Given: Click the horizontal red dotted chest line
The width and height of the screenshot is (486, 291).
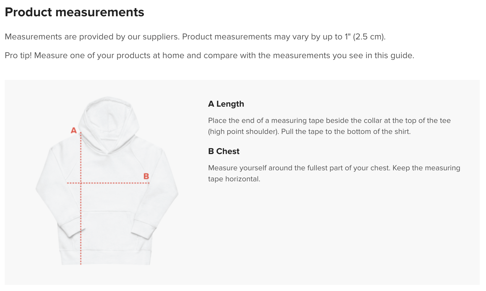Looking at the screenshot, I should pyautogui.click(x=116, y=183).
